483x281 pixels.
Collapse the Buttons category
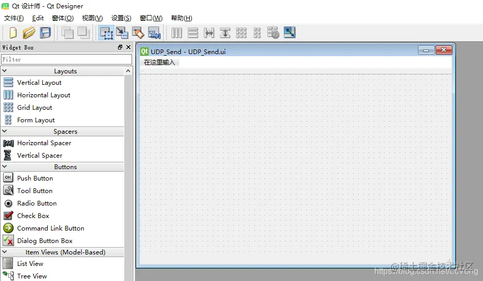click(5, 167)
